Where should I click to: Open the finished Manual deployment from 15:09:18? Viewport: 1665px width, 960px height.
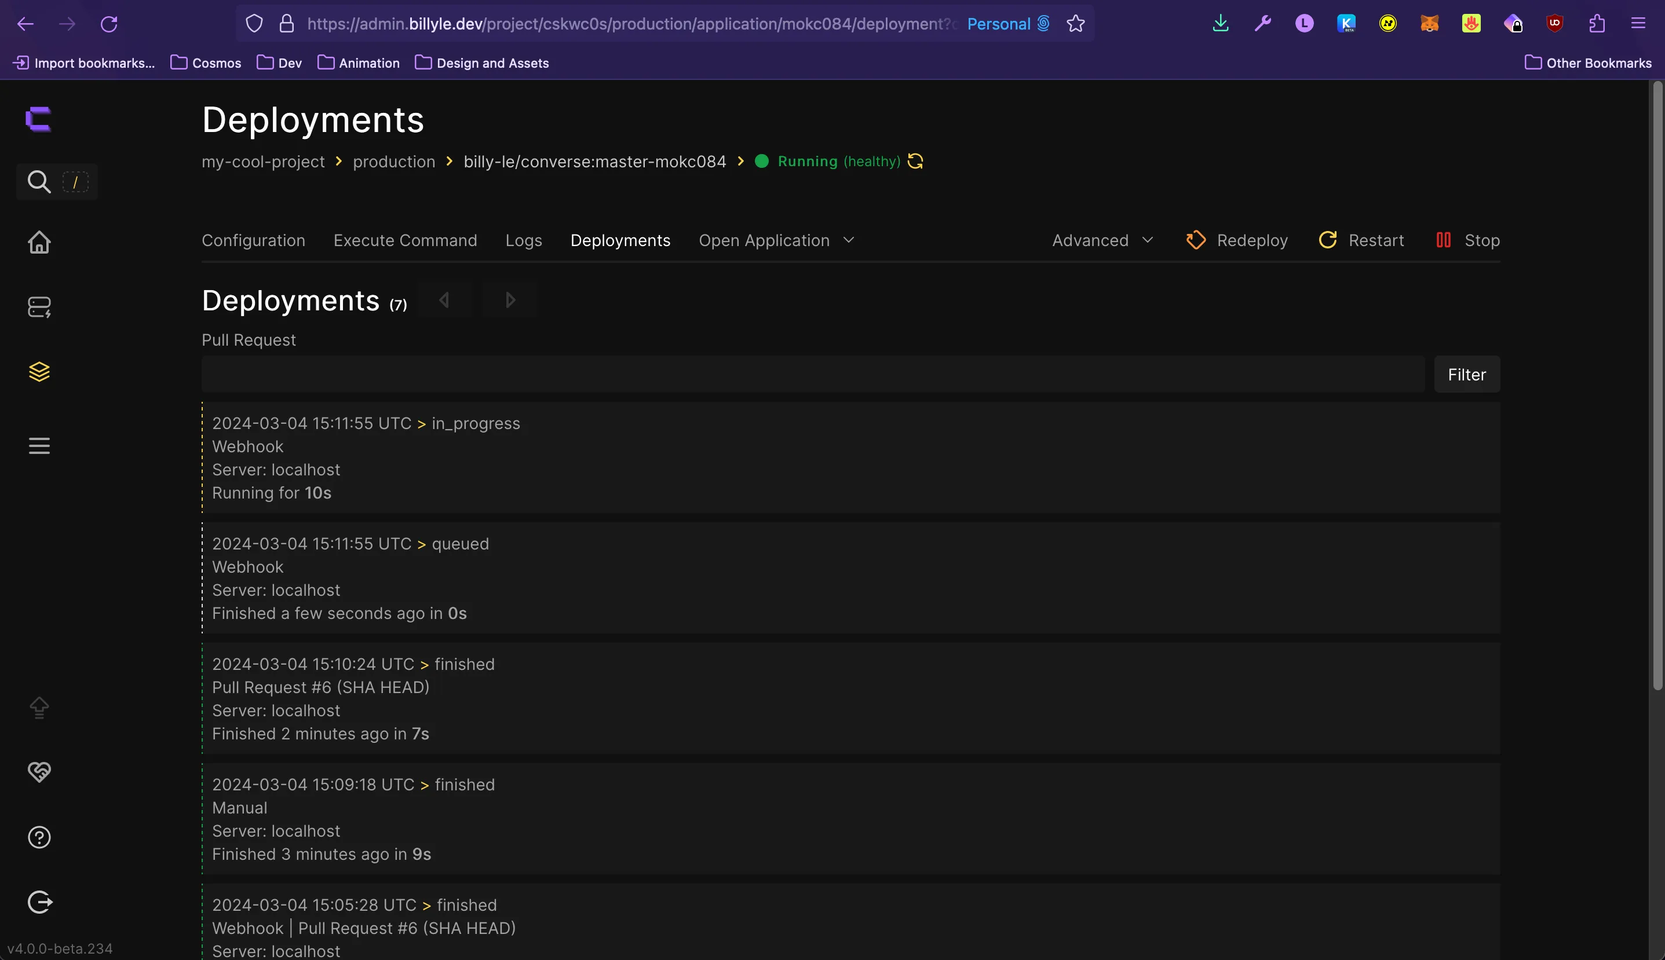(851, 819)
